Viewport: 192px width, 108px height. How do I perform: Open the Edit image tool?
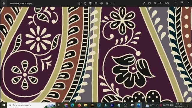(x=79, y=3)
